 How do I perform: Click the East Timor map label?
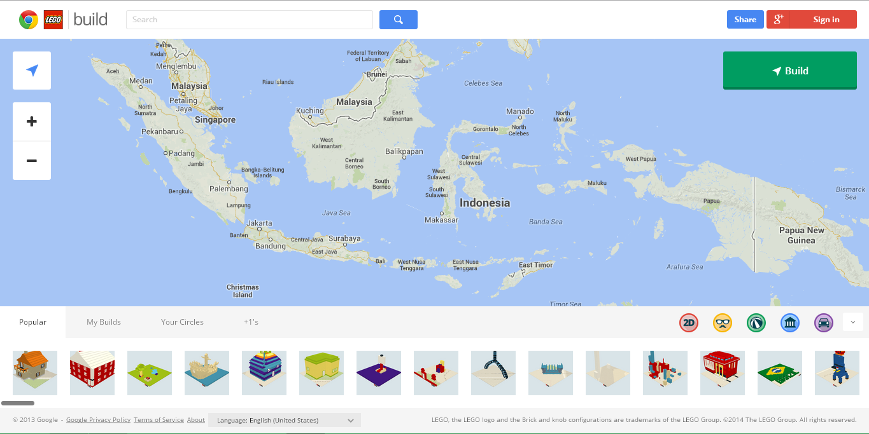(x=536, y=265)
